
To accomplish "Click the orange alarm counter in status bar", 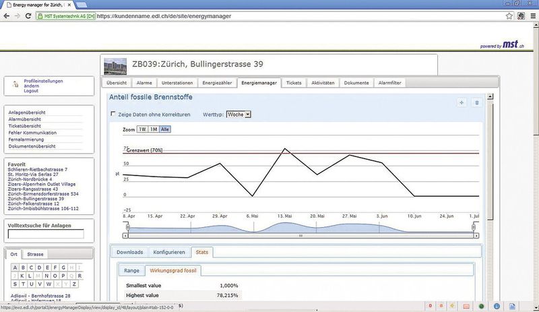I will (x=441, y=306).
